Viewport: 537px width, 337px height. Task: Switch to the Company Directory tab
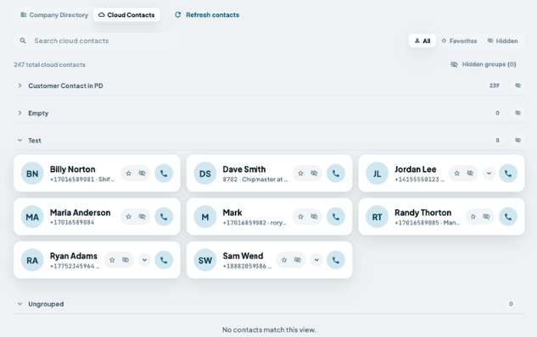pos(54,15)
